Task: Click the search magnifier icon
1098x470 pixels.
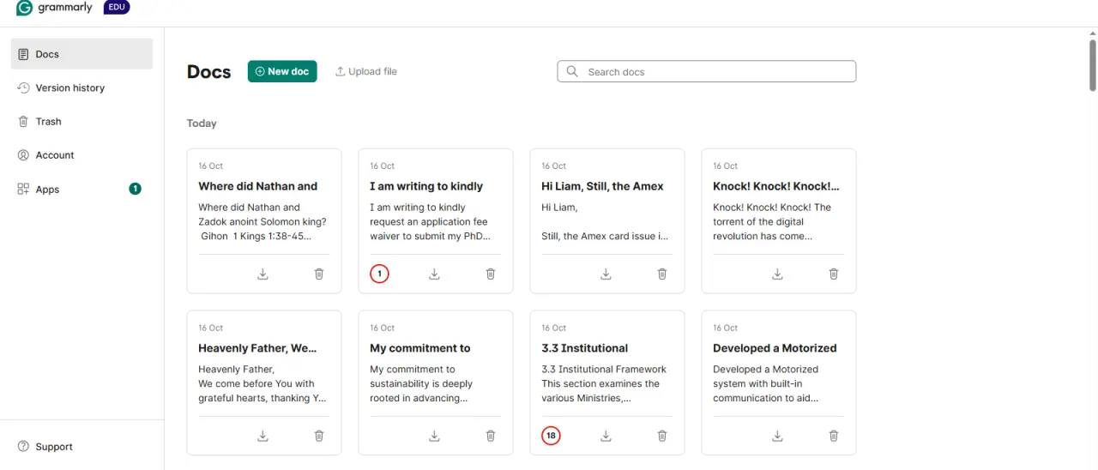Action: pos(572,71)
